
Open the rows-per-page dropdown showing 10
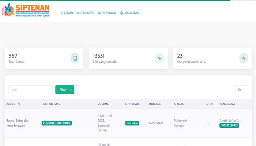[241, 90]
